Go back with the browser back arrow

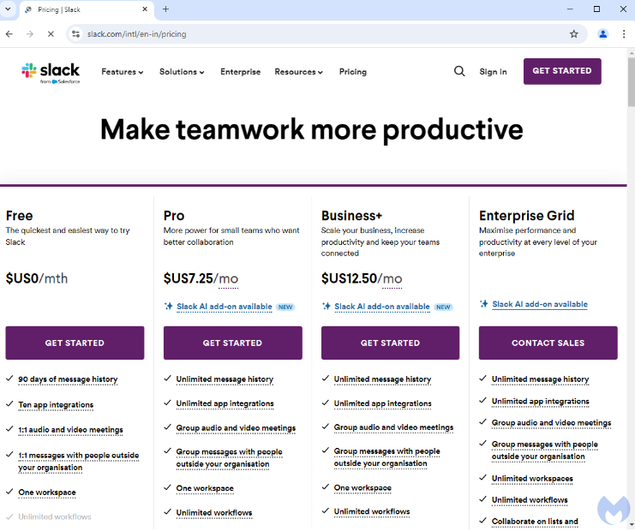(x=9, y=34)
